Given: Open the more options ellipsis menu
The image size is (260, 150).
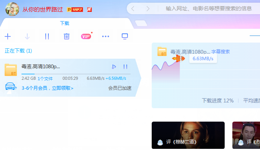Looking at the screenshot, I should point(106,36).
